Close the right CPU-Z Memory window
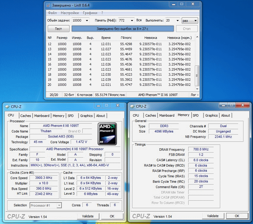Viewport: 253px width, 224px height. [243, 105]
